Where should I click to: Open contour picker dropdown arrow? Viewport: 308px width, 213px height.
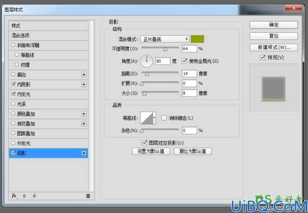point(154,118)
